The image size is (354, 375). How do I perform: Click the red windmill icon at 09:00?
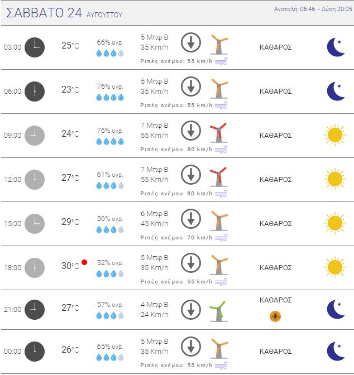click(218, 133)
